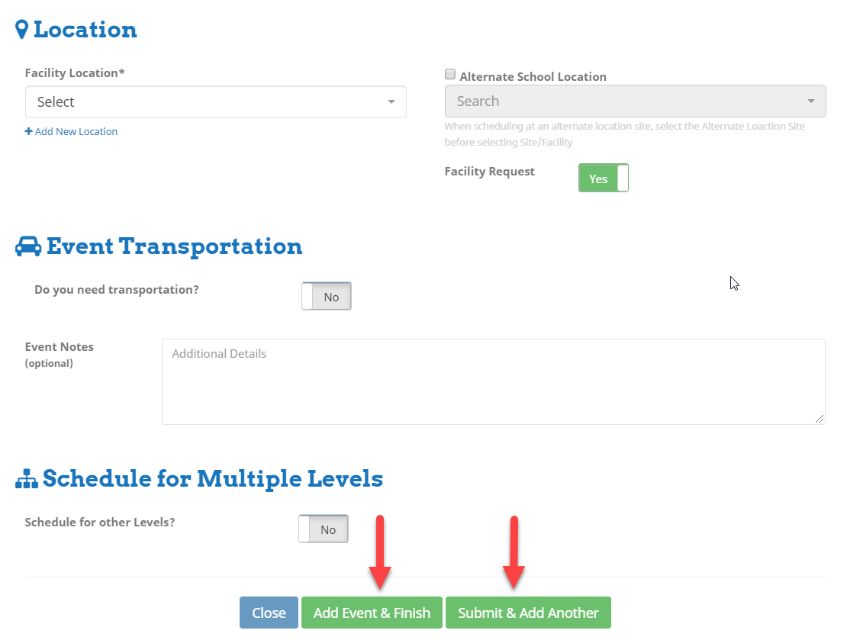Expand the Alternate School Location search dropdown

coord(635,101)
